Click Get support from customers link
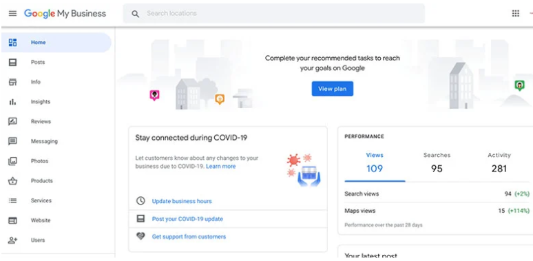 [189, 236]
